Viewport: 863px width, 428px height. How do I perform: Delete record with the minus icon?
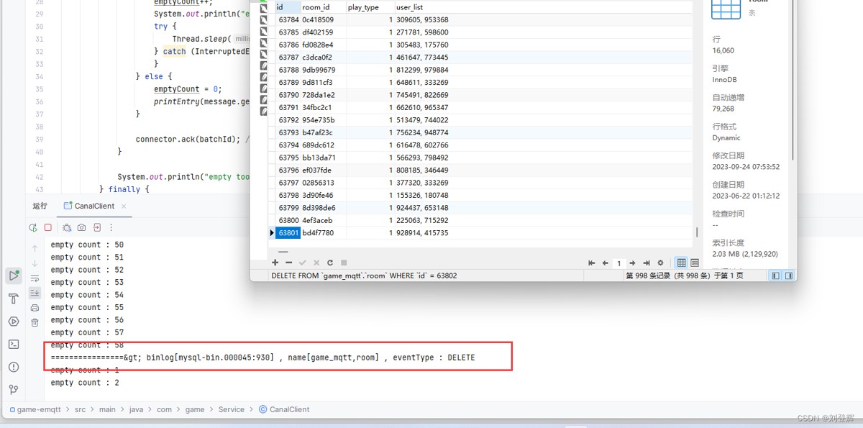[289, 263]
